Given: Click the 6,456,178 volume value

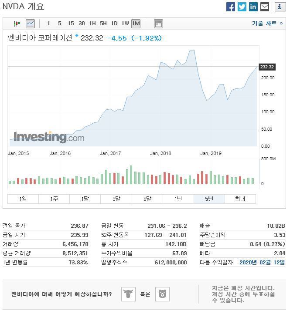Looking at the screenshot, I should [75, 244].
